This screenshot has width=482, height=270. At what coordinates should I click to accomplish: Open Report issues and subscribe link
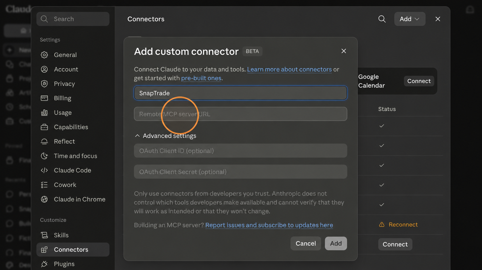pyautogui.click(x=269, y=225)
